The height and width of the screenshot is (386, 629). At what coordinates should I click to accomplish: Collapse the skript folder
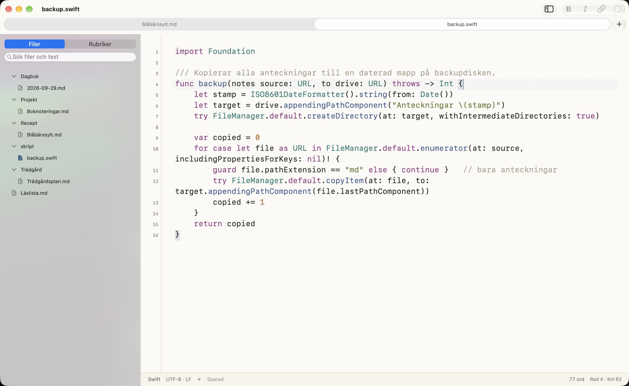[14, 146]
